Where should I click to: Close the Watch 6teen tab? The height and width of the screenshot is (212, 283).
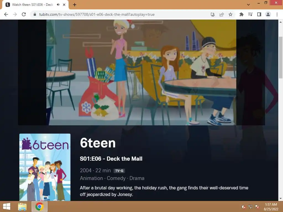(64, 5)
